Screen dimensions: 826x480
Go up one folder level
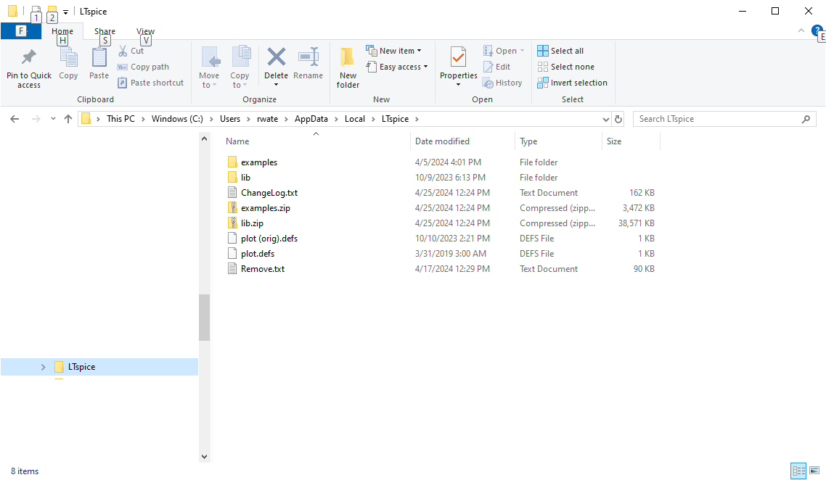pos(68,119)
